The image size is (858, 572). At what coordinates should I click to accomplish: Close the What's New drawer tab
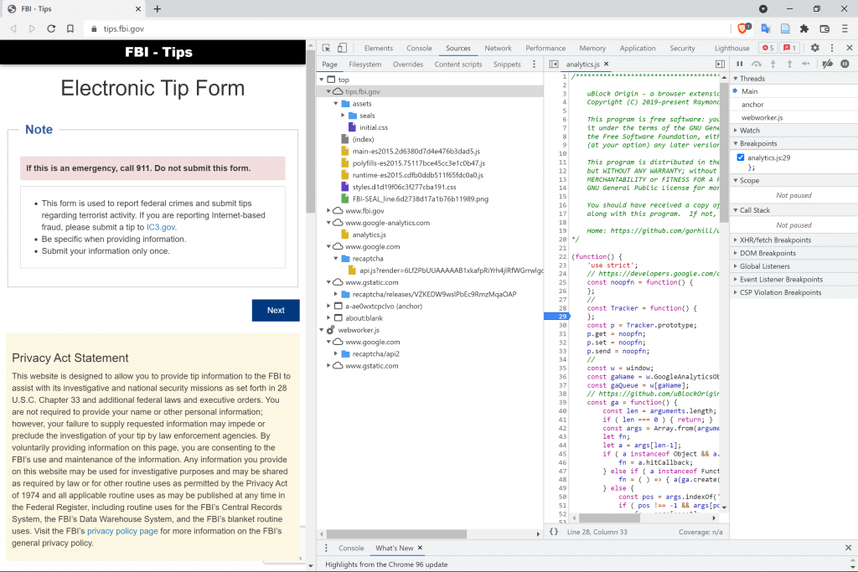[421, 548]
